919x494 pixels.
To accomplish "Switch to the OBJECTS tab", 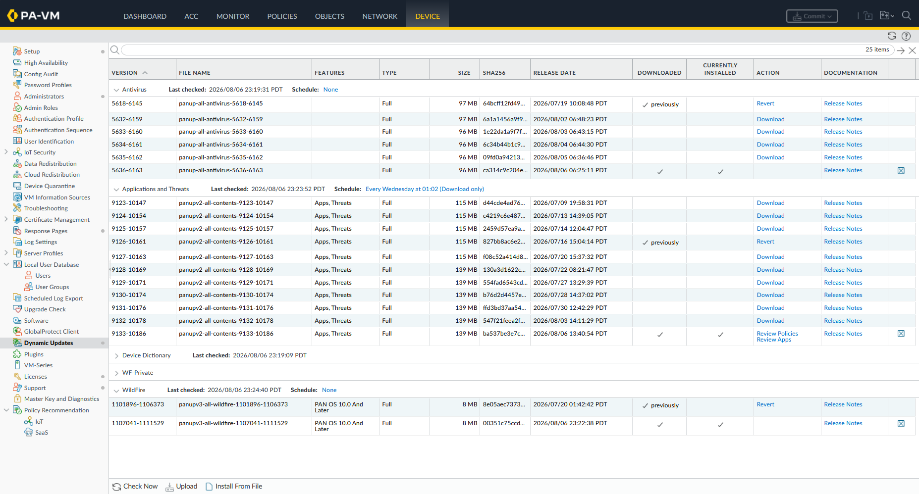I will coord(329,16).
